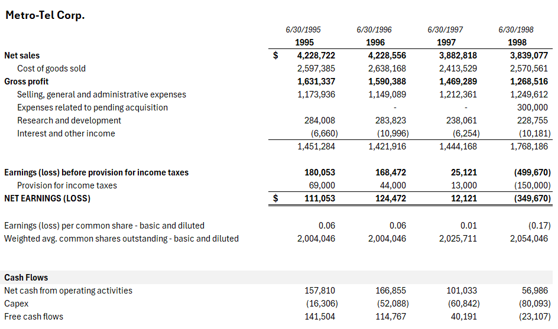The width and height of the screenshot is (558, 329).
Task: Click net sales value 4,228,722
Action: (x=316, y=56)
